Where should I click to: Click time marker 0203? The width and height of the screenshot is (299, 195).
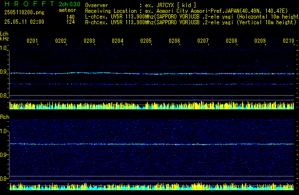(x=89, y=41)
